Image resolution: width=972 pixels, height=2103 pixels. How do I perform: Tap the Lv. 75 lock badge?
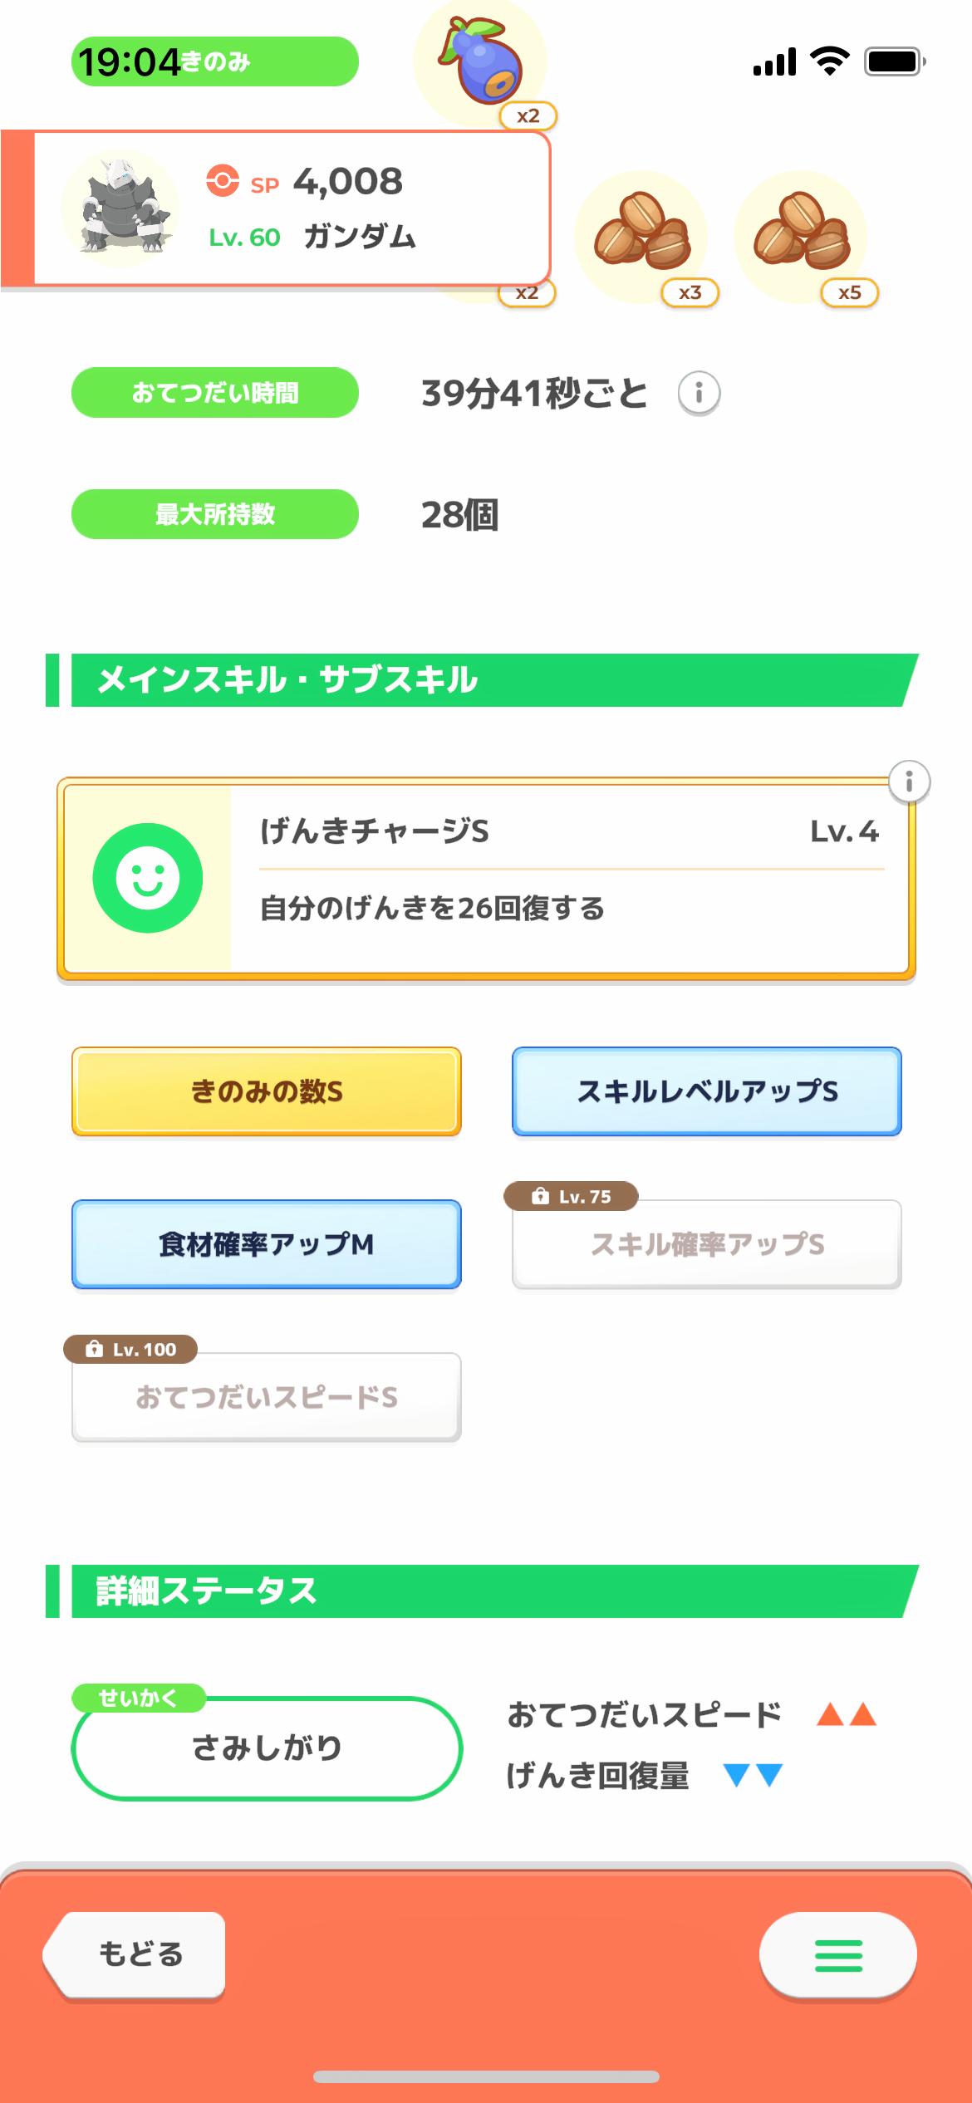tap(572, 1196)
